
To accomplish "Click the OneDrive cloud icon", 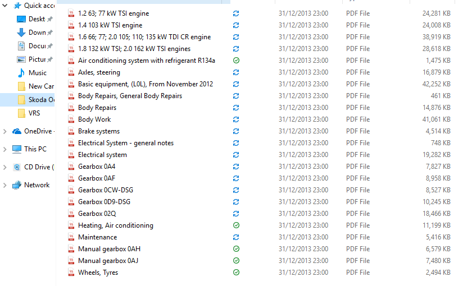I will 17,131.
